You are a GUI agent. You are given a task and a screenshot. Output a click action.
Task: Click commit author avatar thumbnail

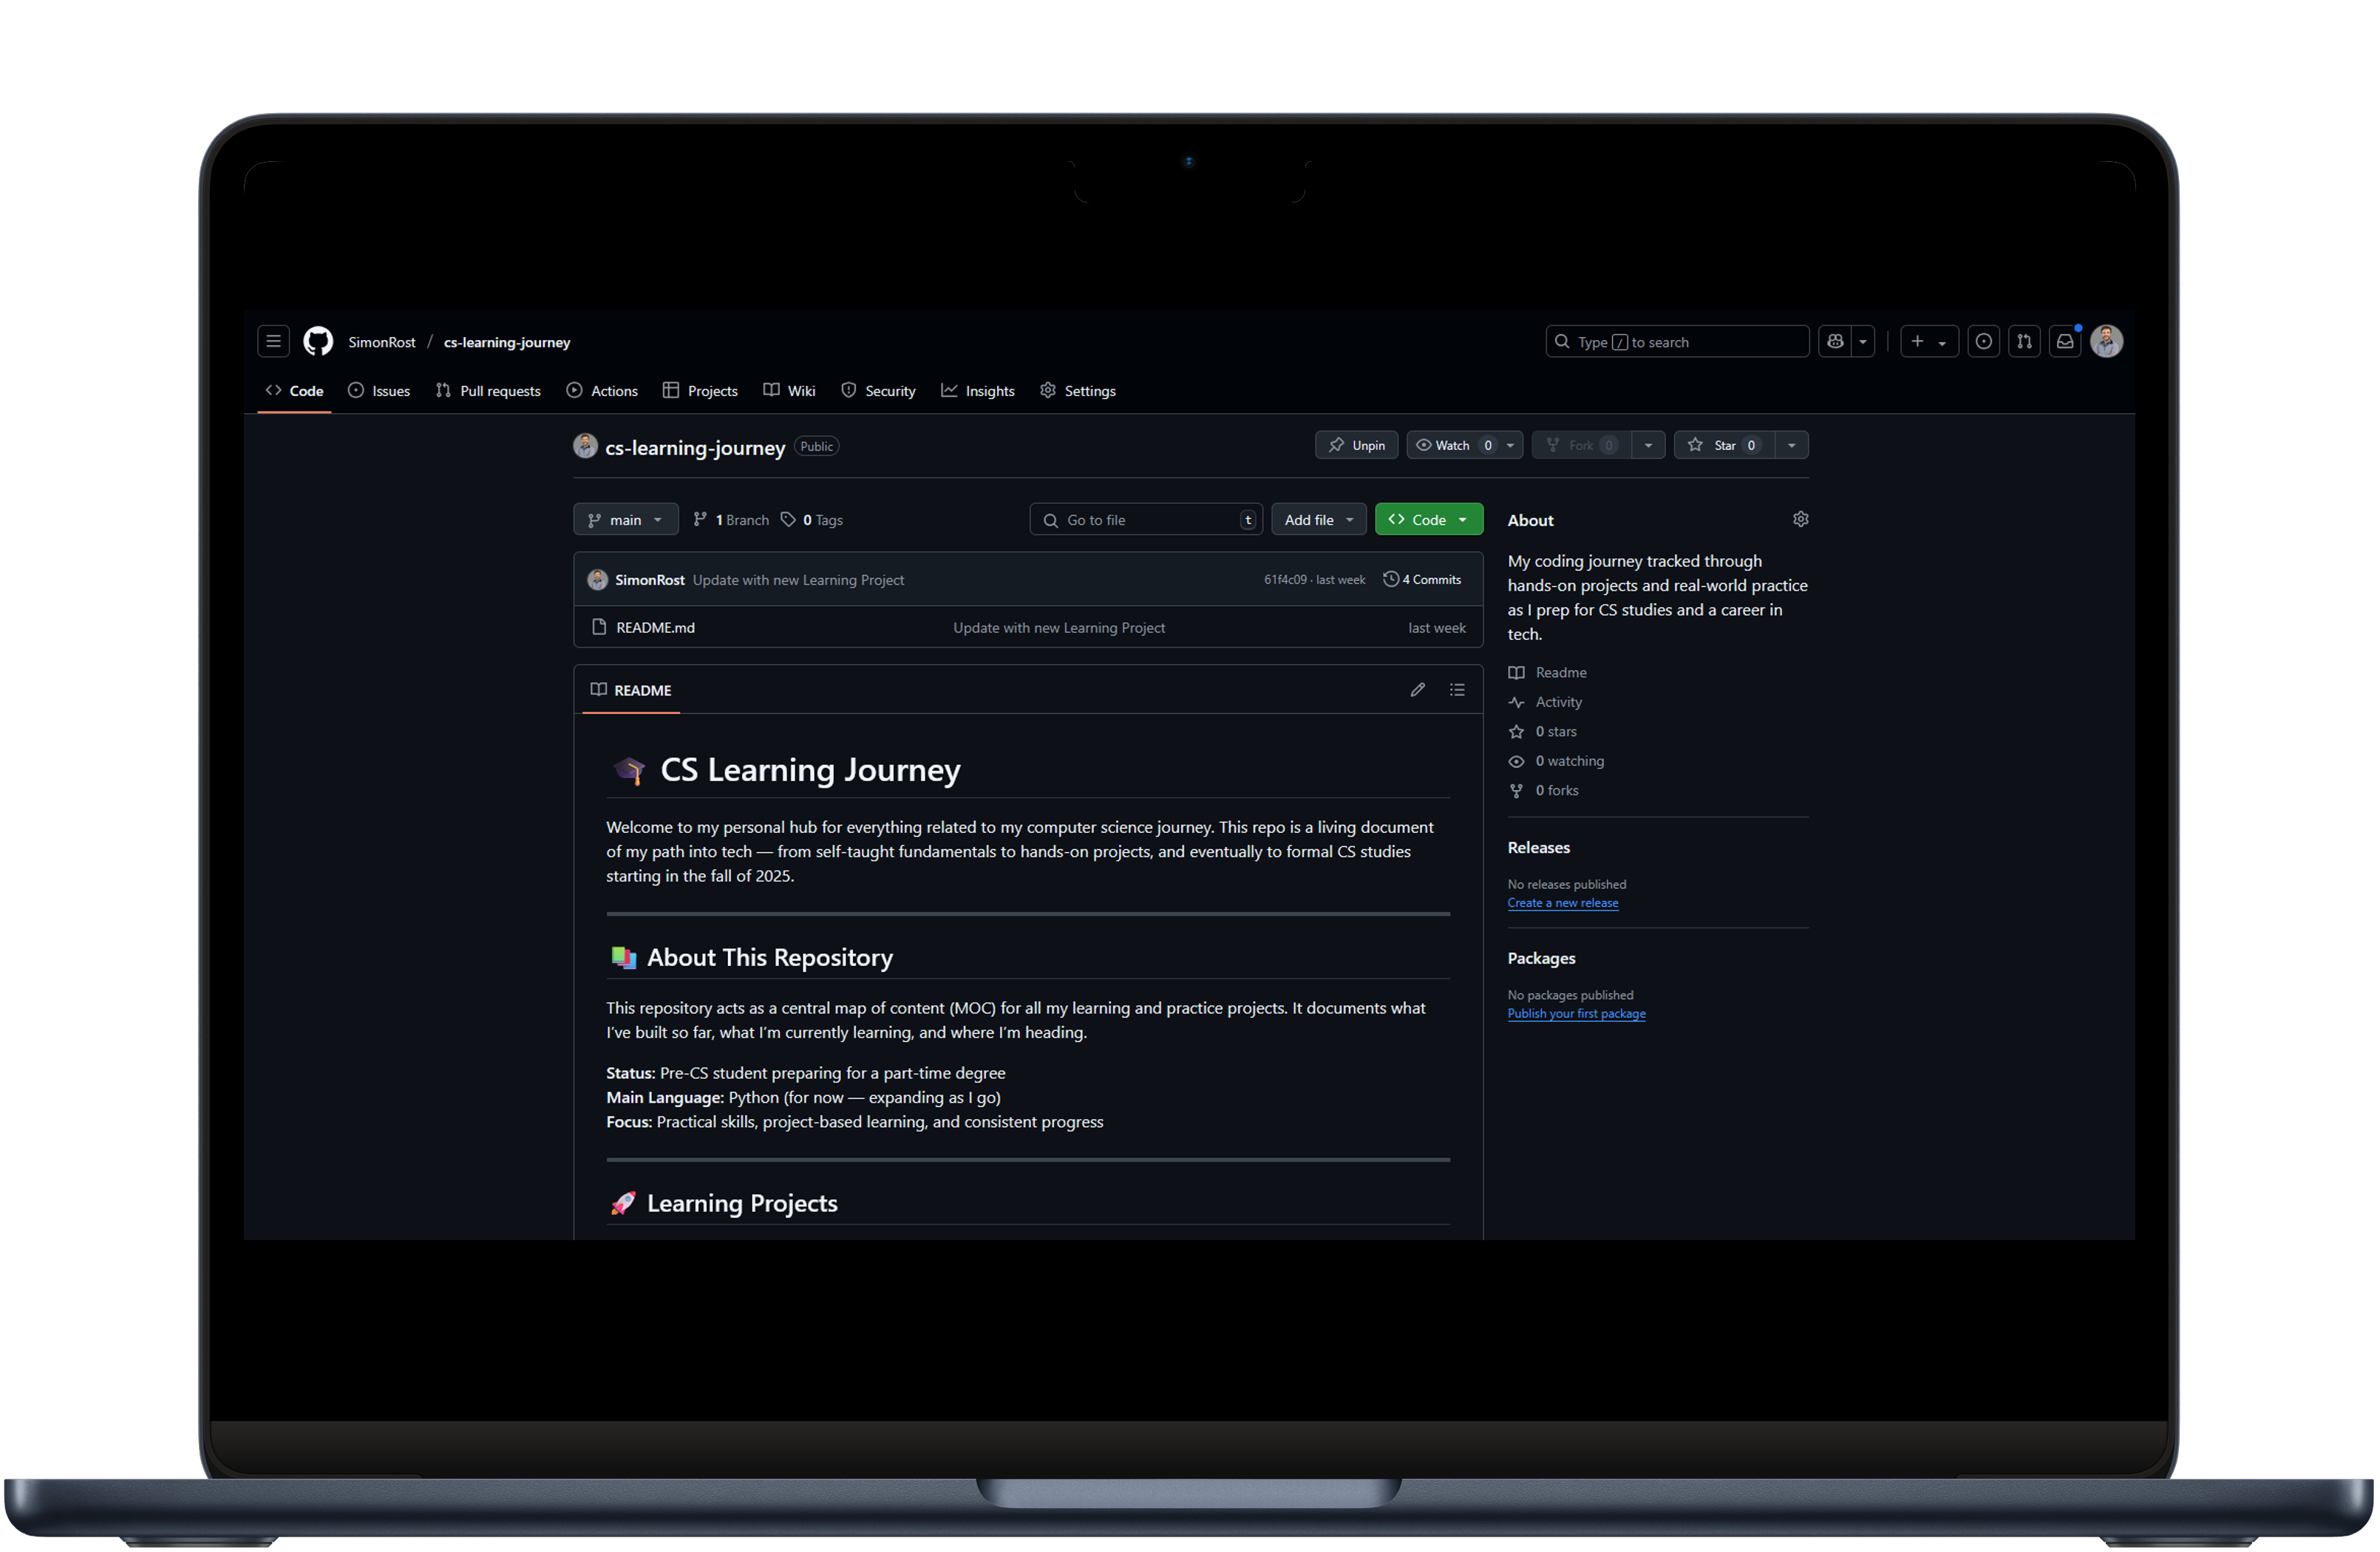(x=598, y=580)
